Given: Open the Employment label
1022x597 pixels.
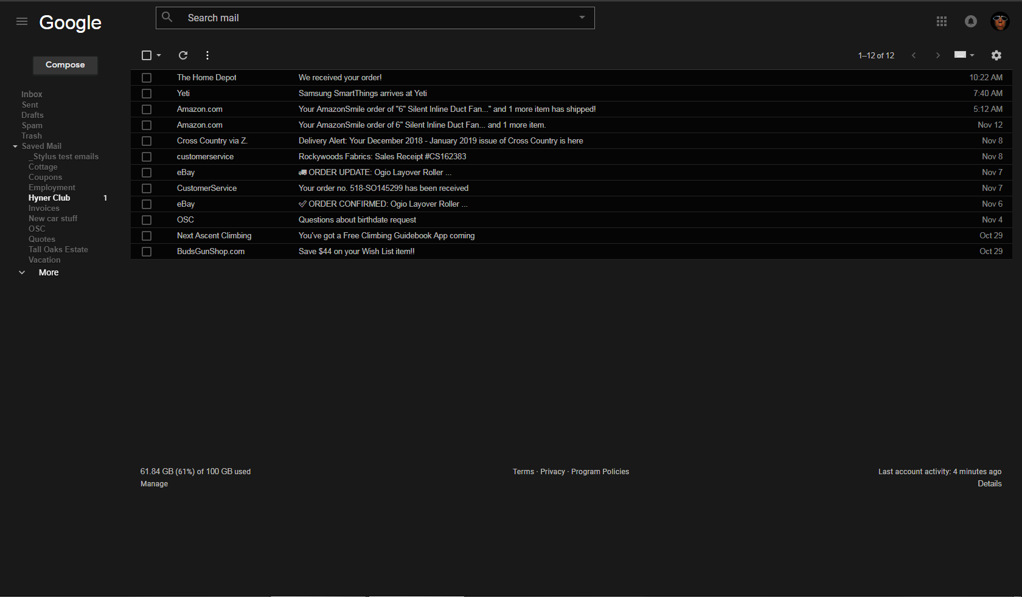Looking at the screenshot, I should (52, 187).
